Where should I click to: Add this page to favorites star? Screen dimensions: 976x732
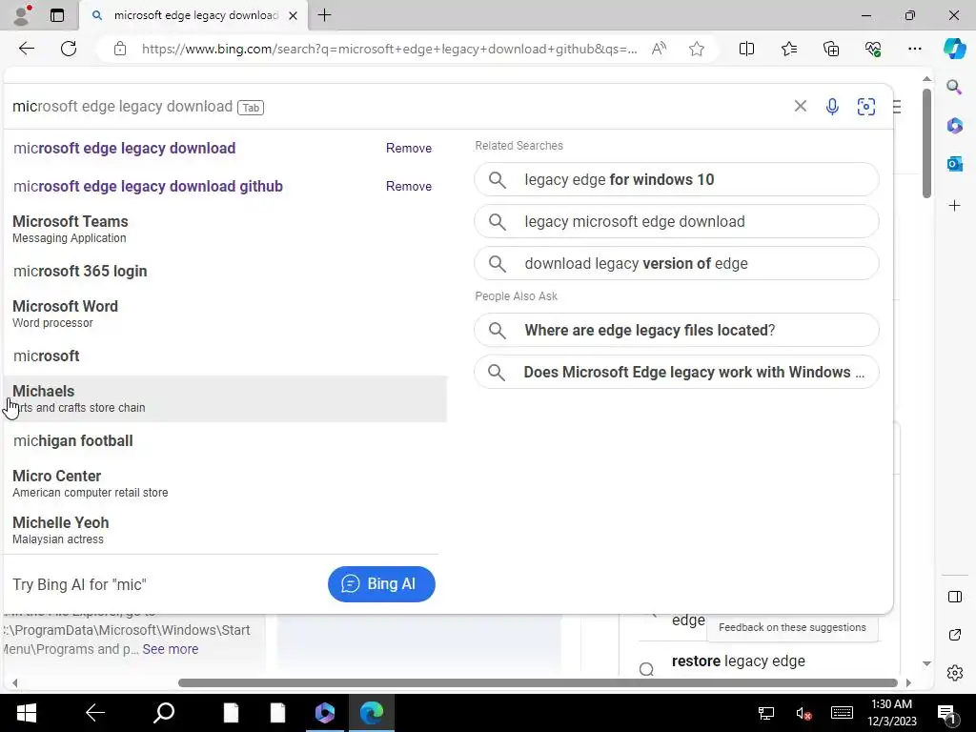tap(697, 49)
